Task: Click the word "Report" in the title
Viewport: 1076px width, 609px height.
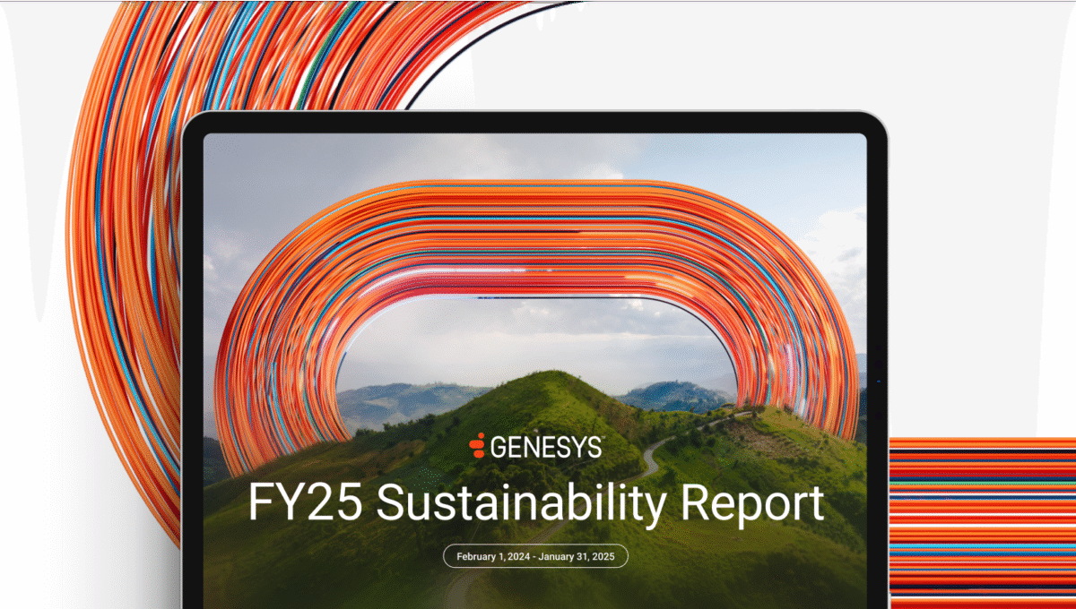Action: click(x=751, y=504)
